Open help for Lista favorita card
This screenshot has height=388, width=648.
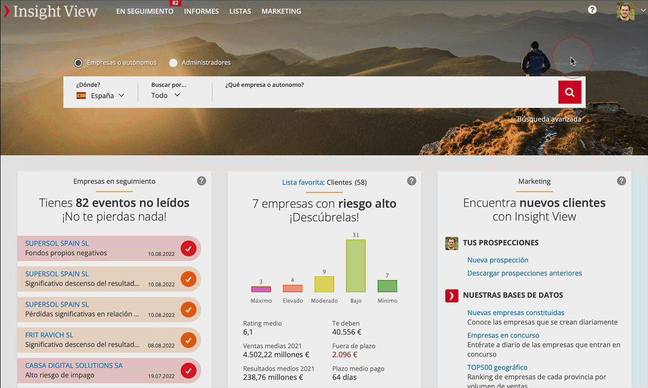412,181
